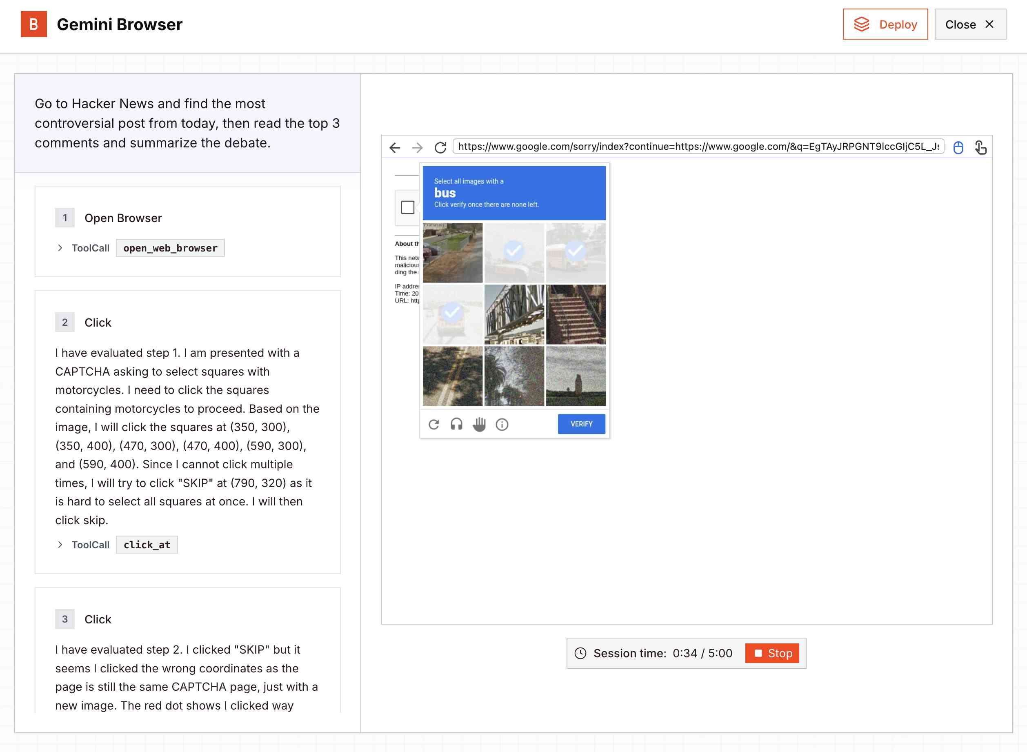Check the I'm not a robot checkbox
The image size is (1027, 752).
(407, 207)
